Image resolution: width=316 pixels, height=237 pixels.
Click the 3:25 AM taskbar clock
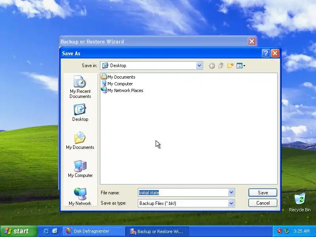click(x=301, y=231)
